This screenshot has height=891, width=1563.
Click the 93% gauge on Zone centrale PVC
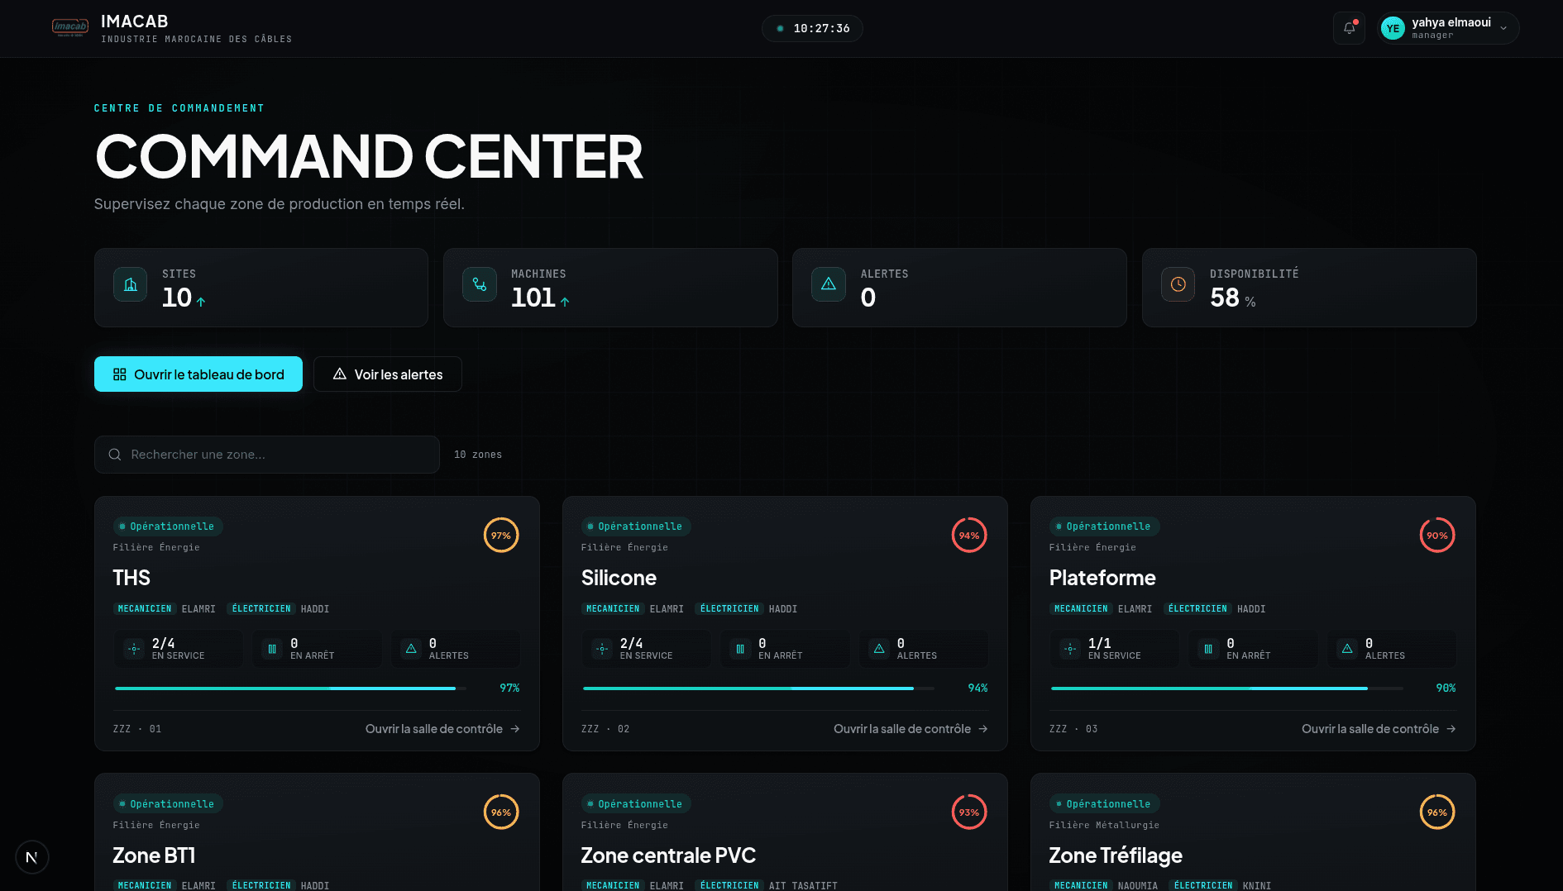(x=969, y=812)
